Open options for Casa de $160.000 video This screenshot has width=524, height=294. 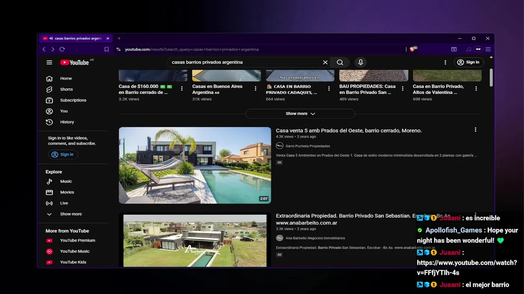pyautogui.click(x=182, y=89)
